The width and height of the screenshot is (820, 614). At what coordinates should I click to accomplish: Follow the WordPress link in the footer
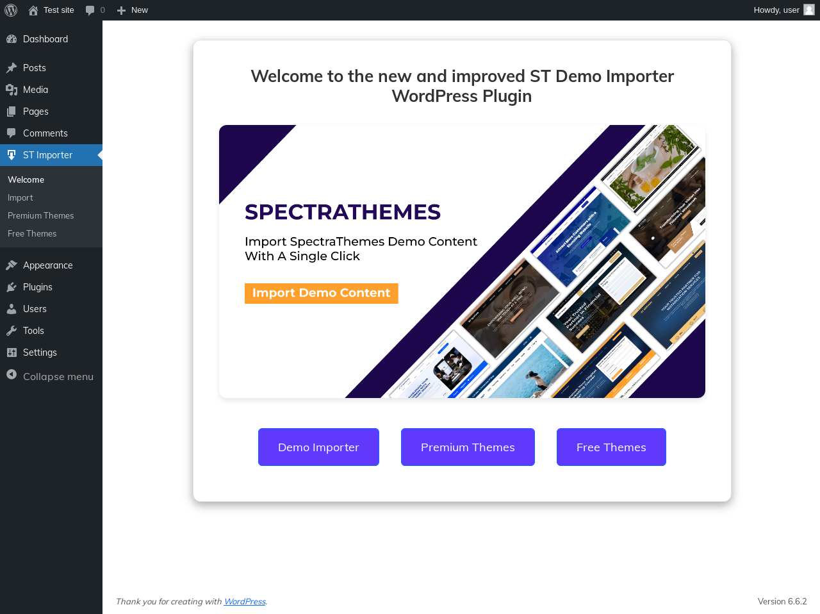(x=245, y=602)
